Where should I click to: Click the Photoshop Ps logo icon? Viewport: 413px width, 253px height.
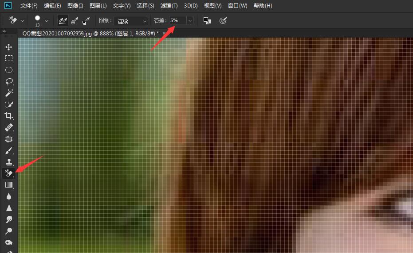[8, 5]
